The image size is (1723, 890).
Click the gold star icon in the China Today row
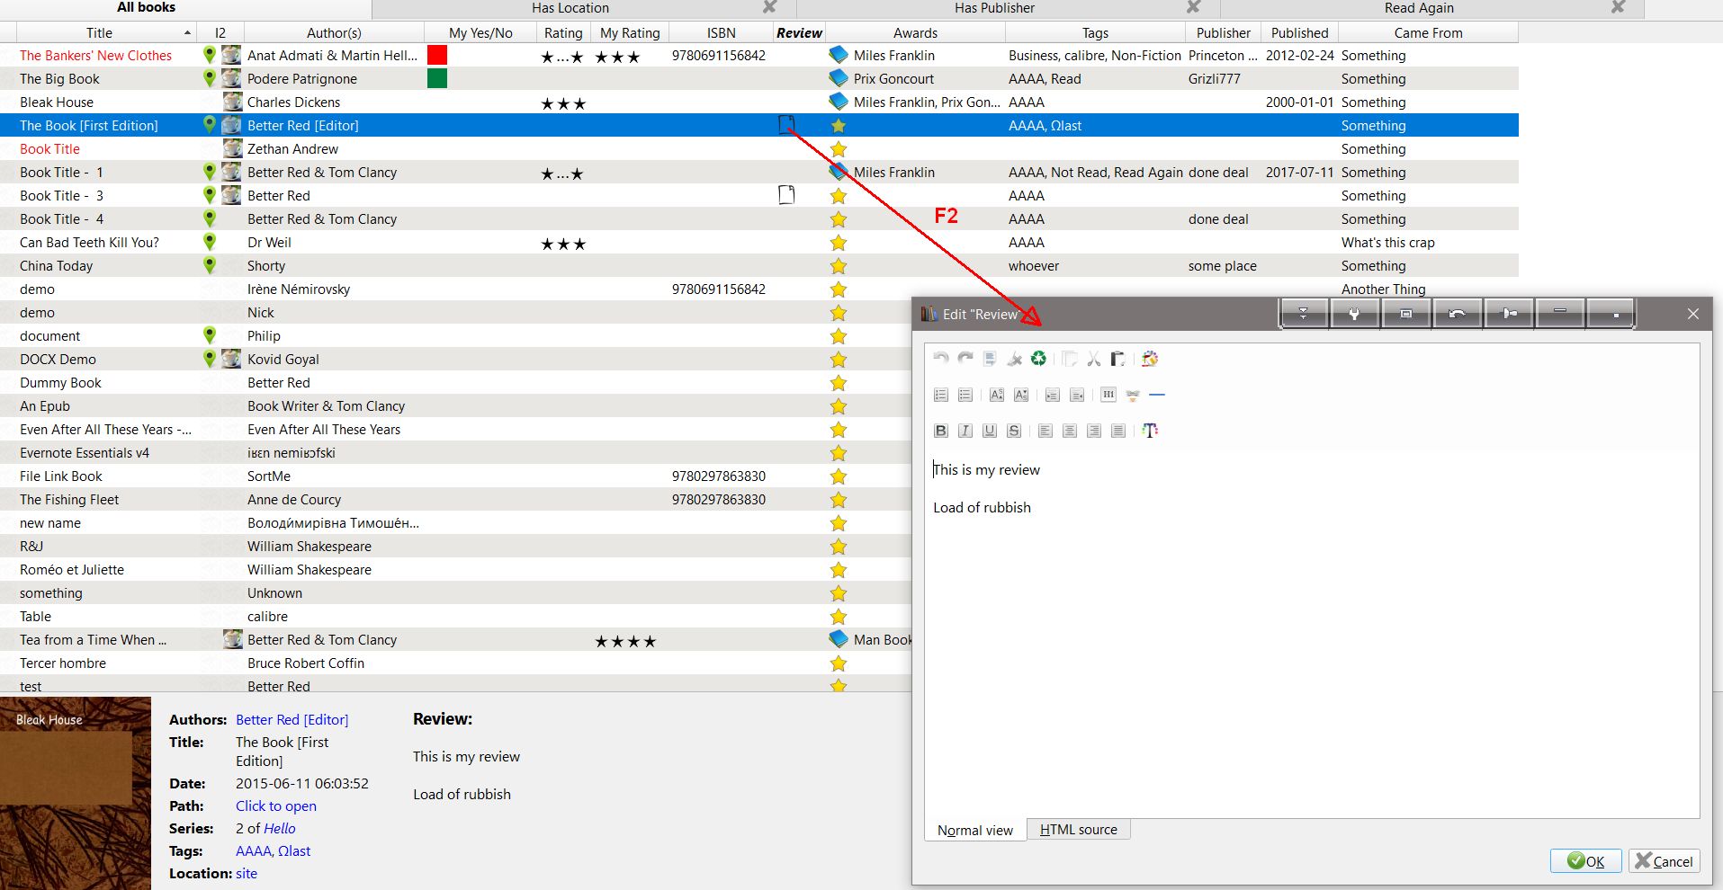[x=839, y=265]
